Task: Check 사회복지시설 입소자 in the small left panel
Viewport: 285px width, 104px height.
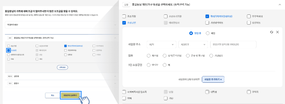Action: tap(9, 55)
